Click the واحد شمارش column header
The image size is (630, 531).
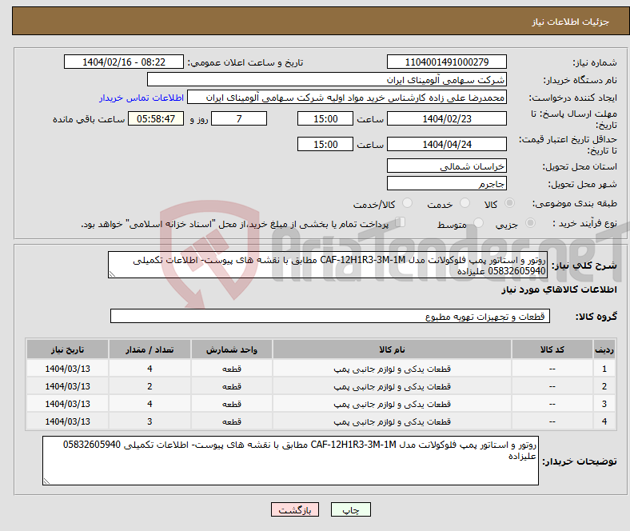[232, 349]
